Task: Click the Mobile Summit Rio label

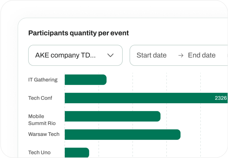Action: [x=42, y=120]
